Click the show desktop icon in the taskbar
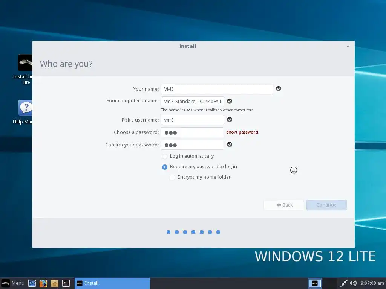Screen dimensions: 386x289 pos(32,283)
